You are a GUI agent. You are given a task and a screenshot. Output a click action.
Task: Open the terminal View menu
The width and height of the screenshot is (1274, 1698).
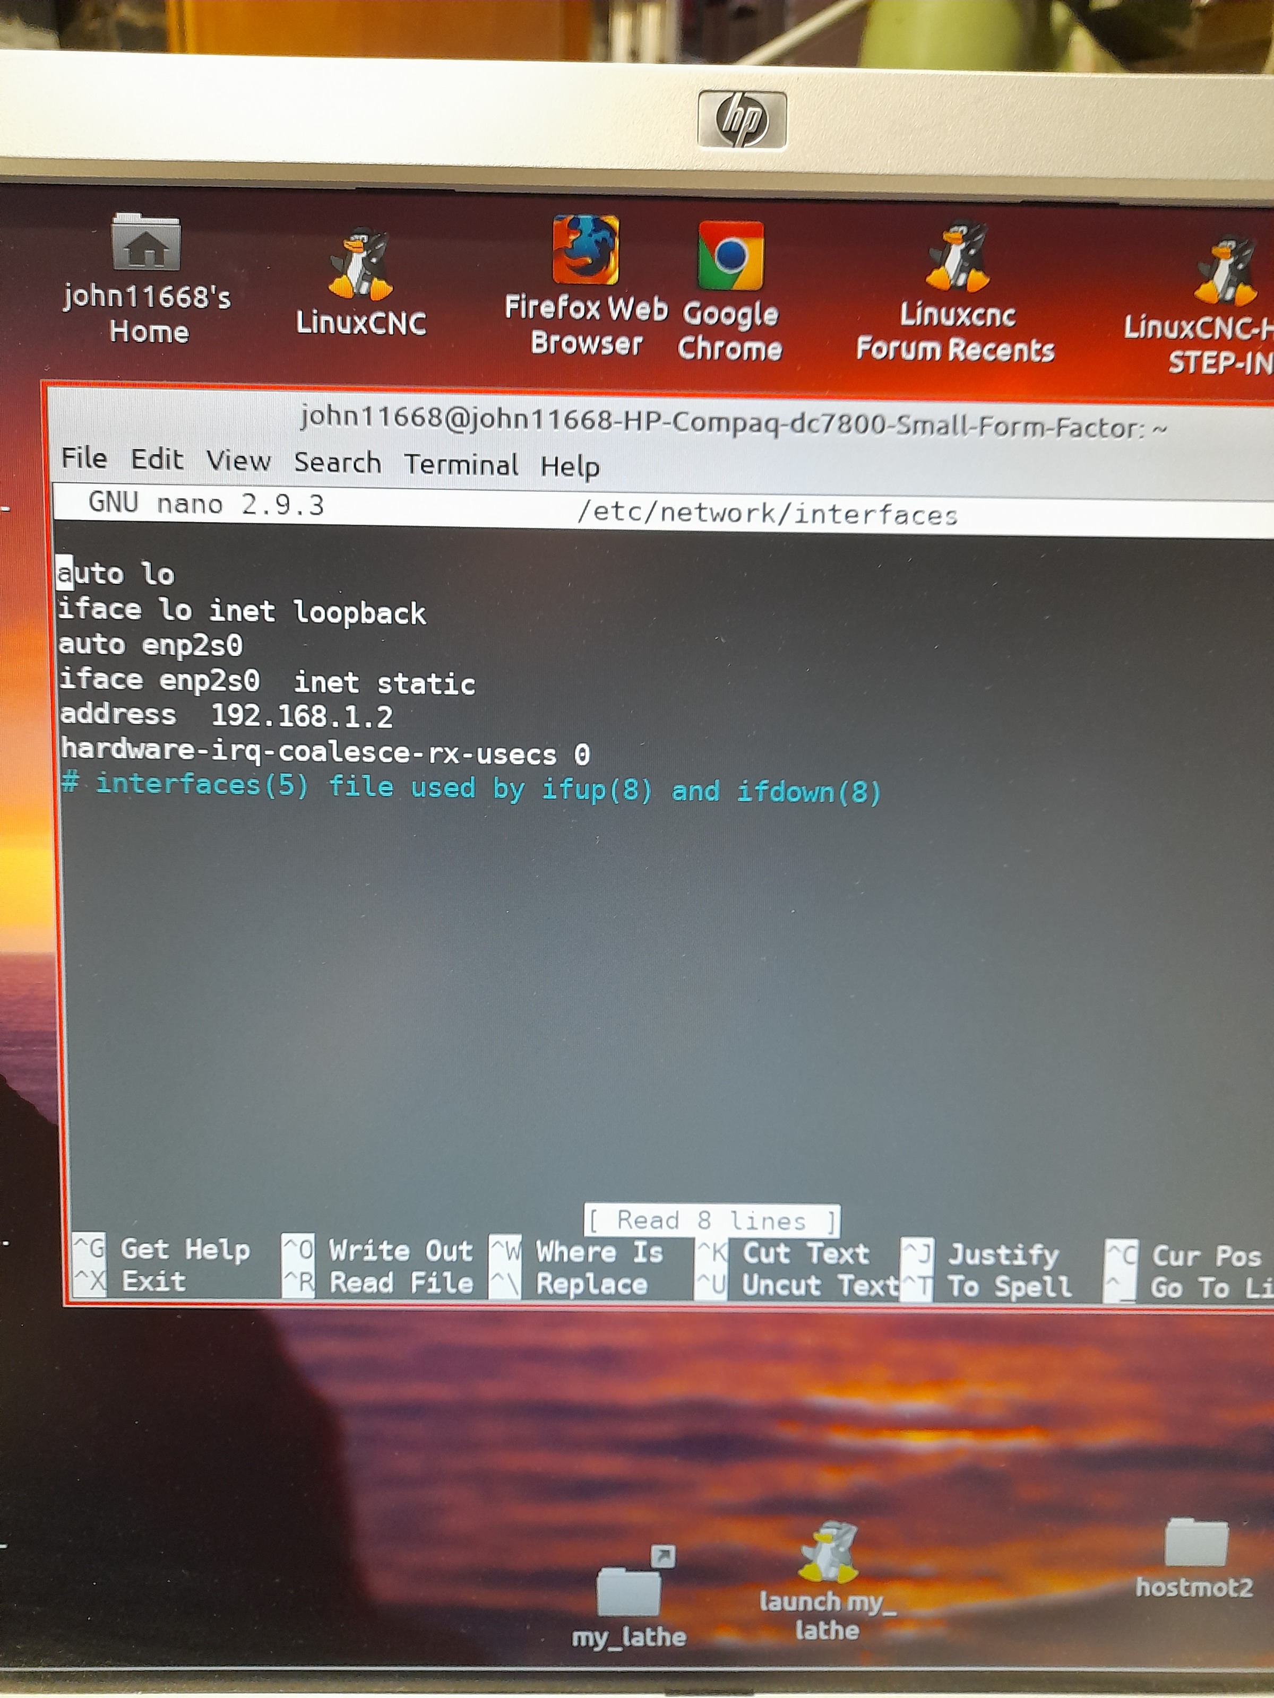click(x=238, y=461)
